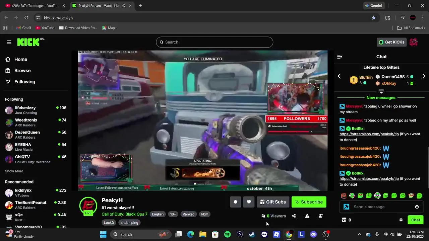This screenshot has width=429, height=241.
Task: Click the sndsniping tag
Action: click(x=129, y=223)
